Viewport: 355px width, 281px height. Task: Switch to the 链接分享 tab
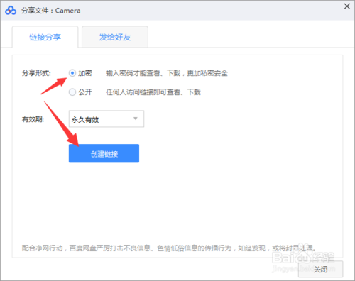[x=45, y=37]
